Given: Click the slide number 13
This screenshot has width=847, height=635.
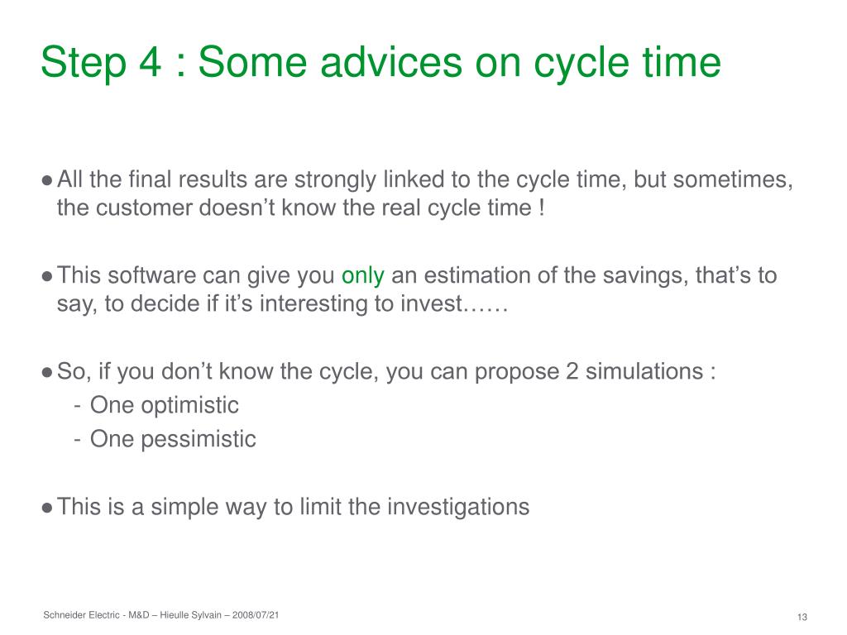Looking at the screenshot, I should tap(802, 617).
